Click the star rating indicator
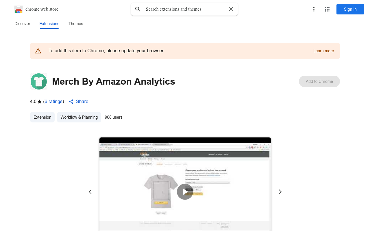This screenshot has width=370, height=231. pos(40,101)
